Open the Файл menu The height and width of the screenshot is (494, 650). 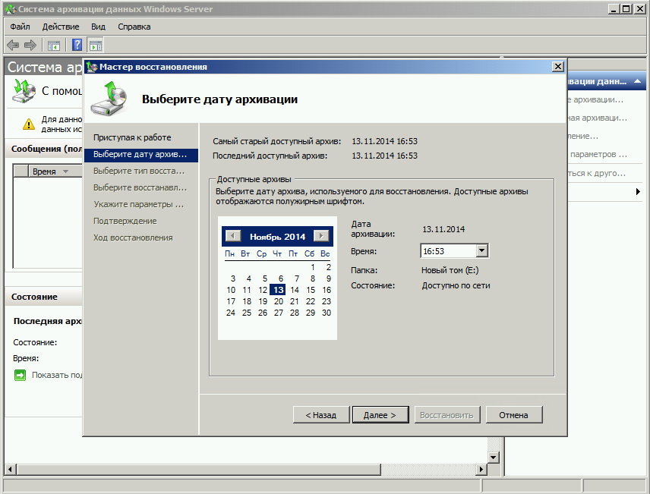click(x=20, y=27)
